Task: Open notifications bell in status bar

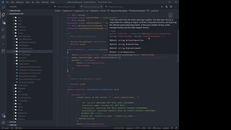Action: pos(176,128)
